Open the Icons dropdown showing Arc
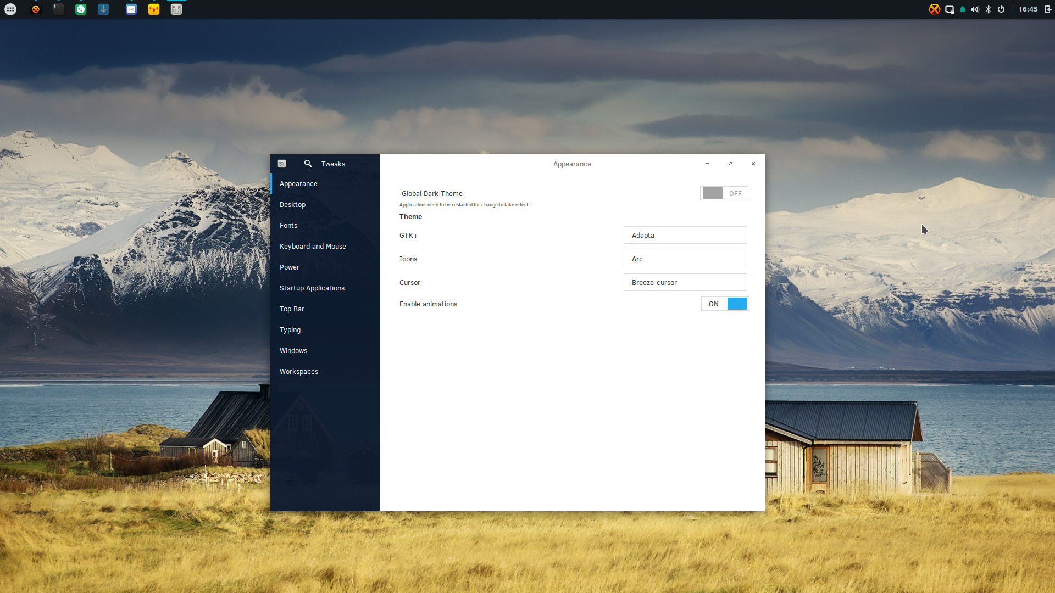 (x=685, y=259)
